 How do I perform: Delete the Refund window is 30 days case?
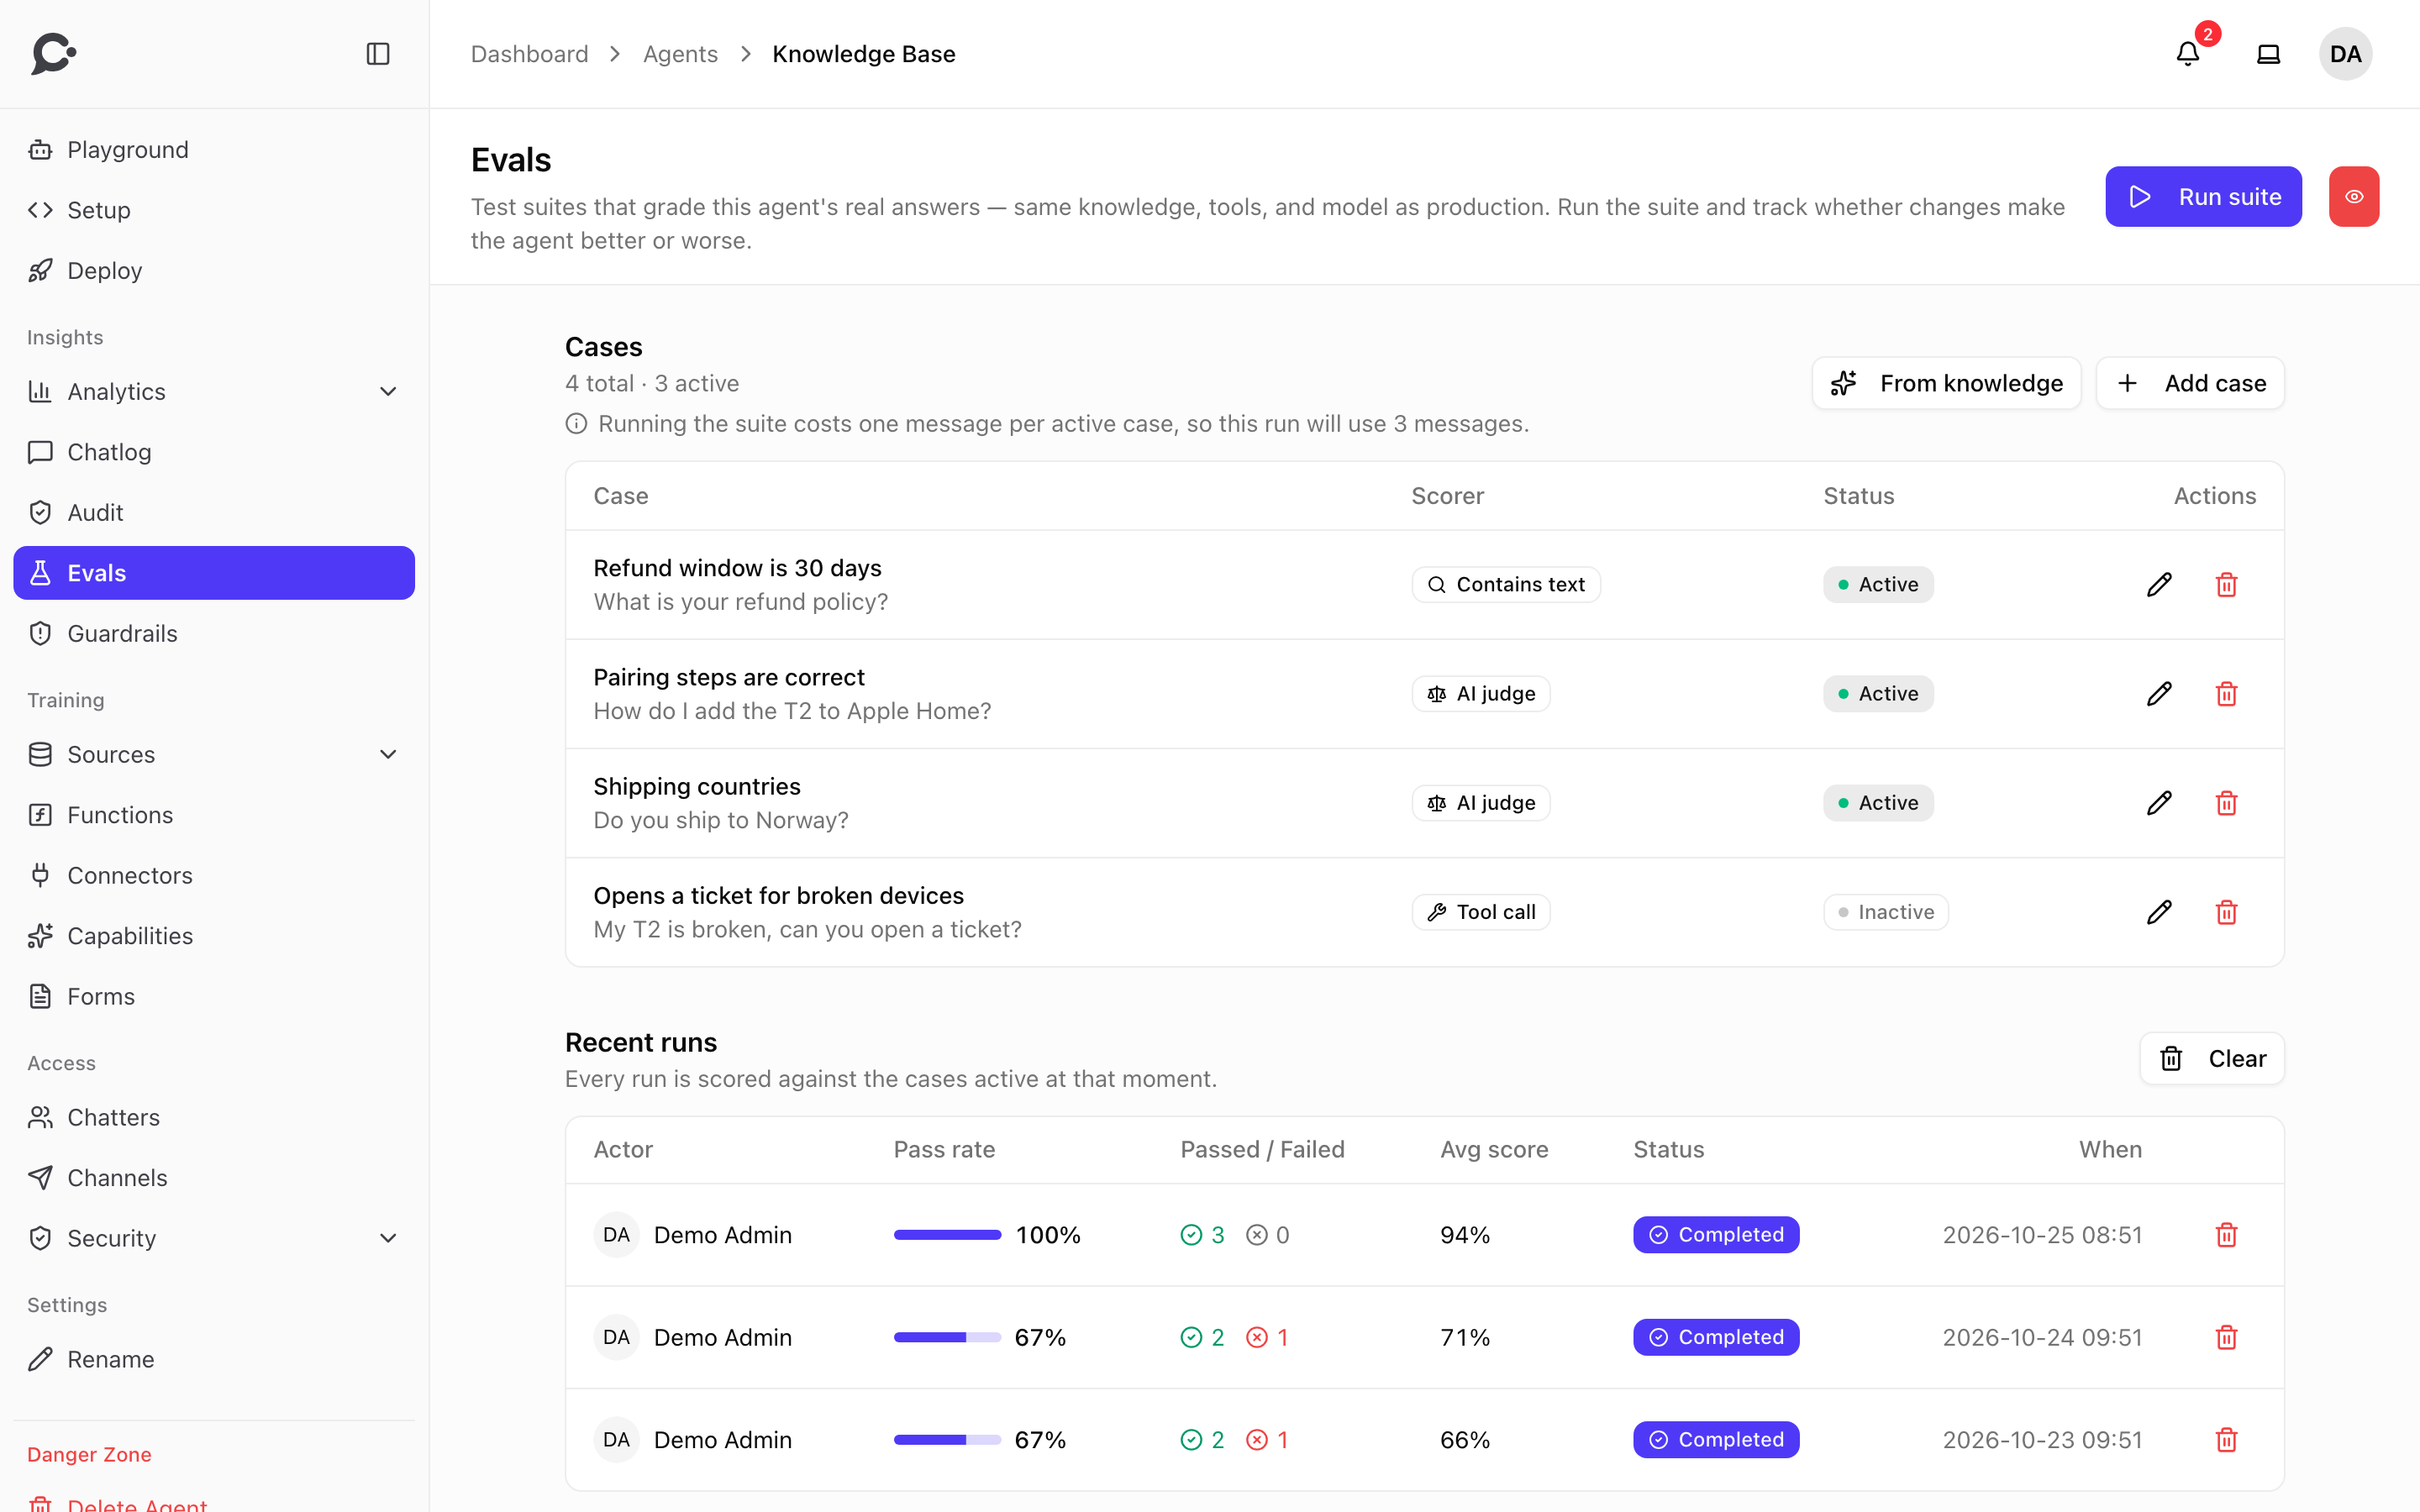[2226, 585]
